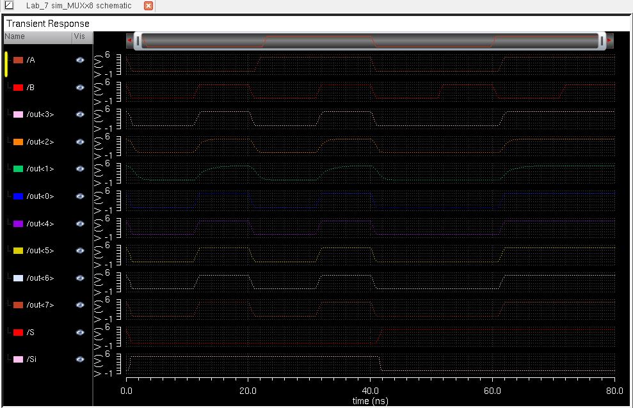This screenshot has width=633, height=408.
Task: Toggle visibility of /out<6>
Action: [x=80, y=278]
